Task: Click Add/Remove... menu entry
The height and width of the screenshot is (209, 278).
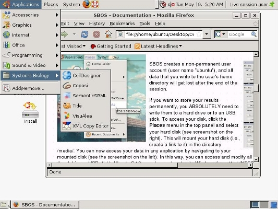Action: click(30, 88)
